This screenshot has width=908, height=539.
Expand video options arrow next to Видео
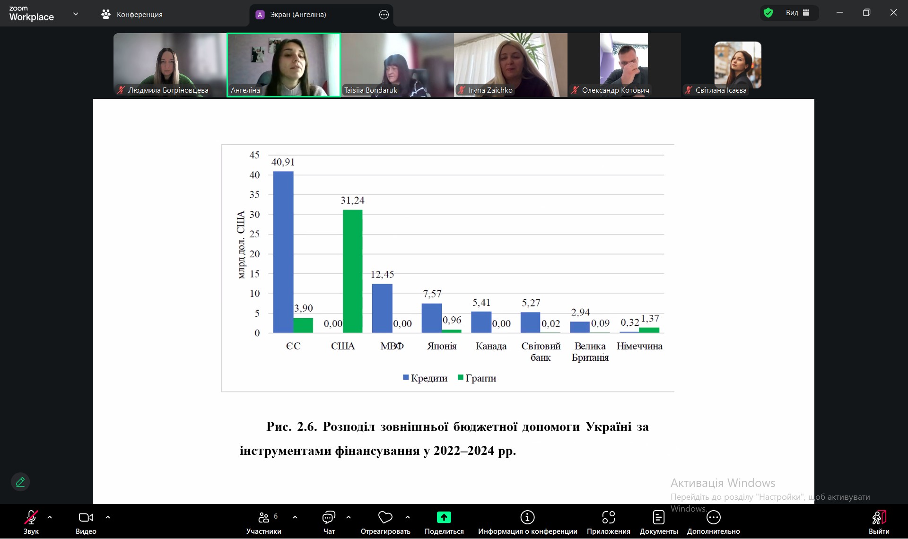point(108,517)
